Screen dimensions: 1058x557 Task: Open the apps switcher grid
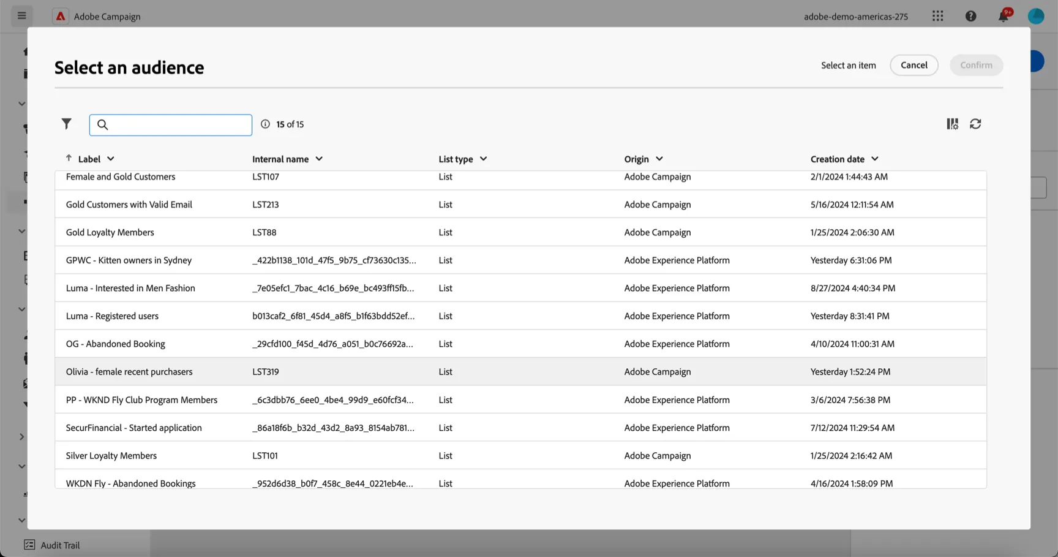[937, 17]
